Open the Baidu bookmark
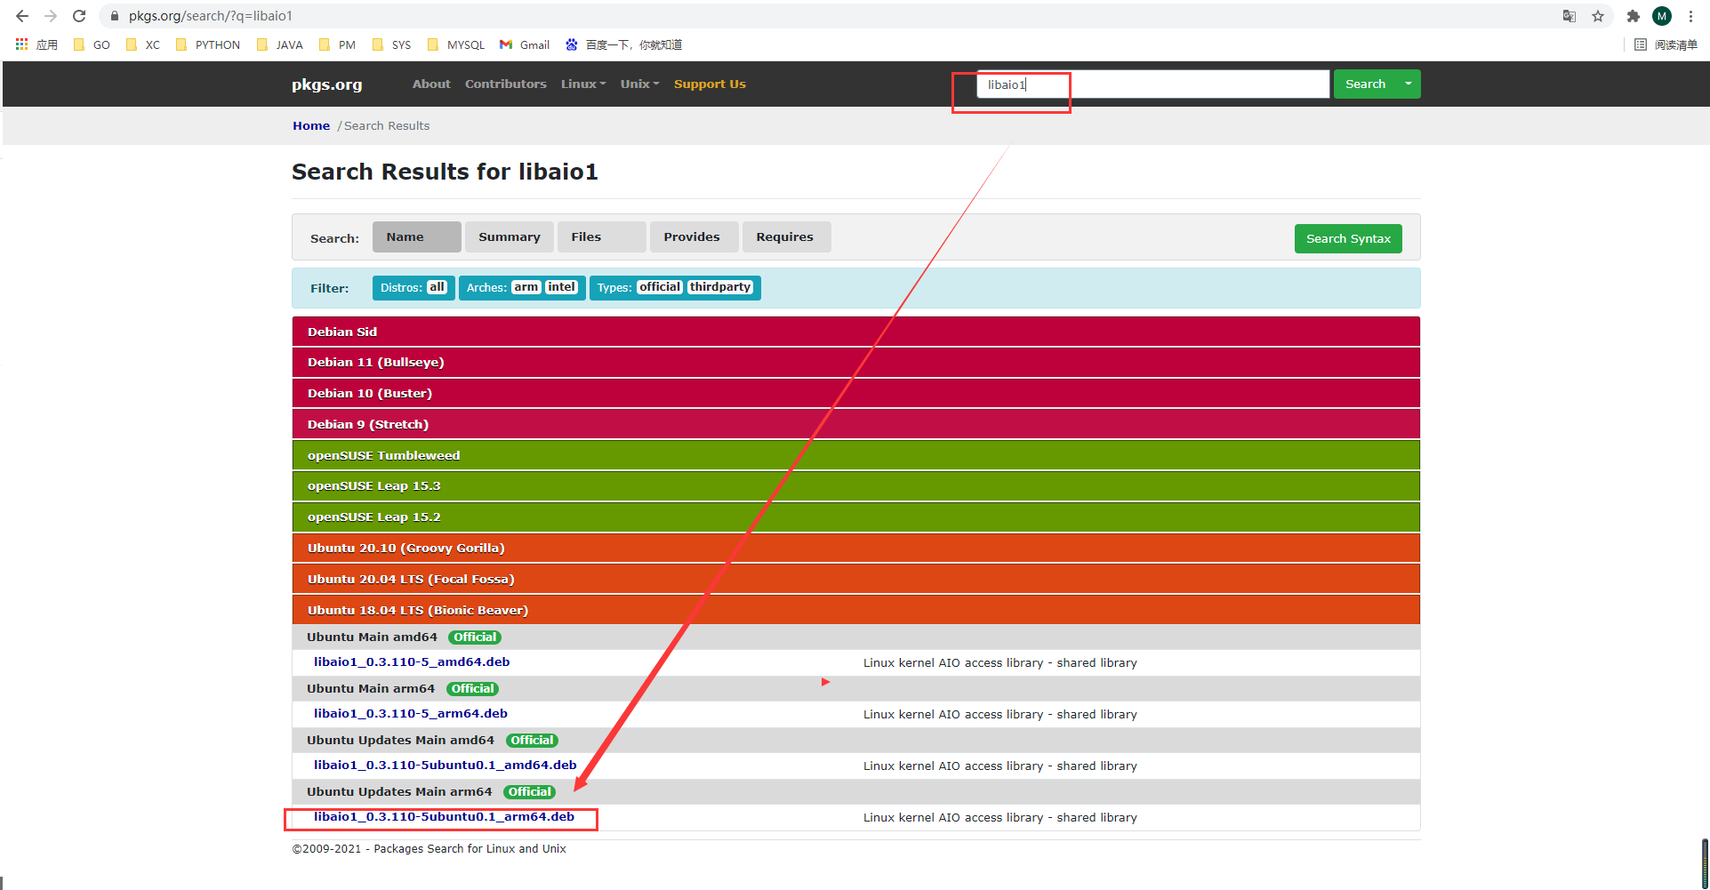Screen dimensions: 1710x890 (624, 44)
